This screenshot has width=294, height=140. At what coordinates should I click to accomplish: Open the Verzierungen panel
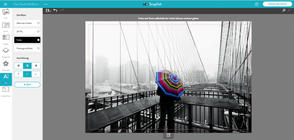6,66
